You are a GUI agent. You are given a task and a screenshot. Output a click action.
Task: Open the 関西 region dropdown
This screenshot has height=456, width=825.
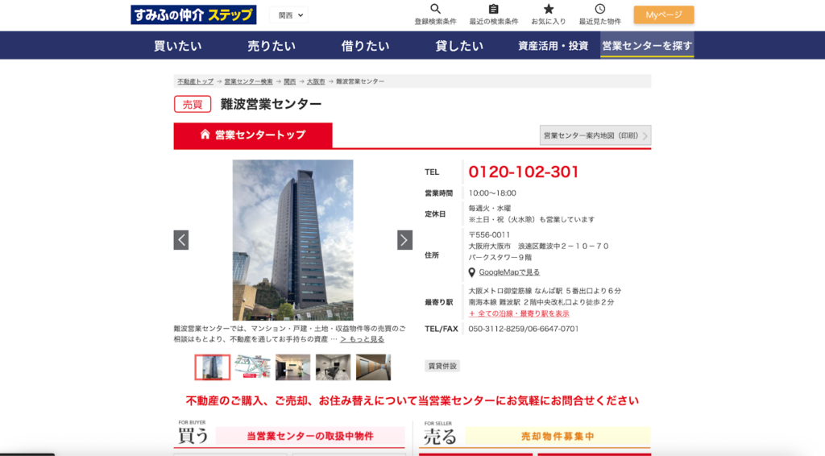point(289,15)
